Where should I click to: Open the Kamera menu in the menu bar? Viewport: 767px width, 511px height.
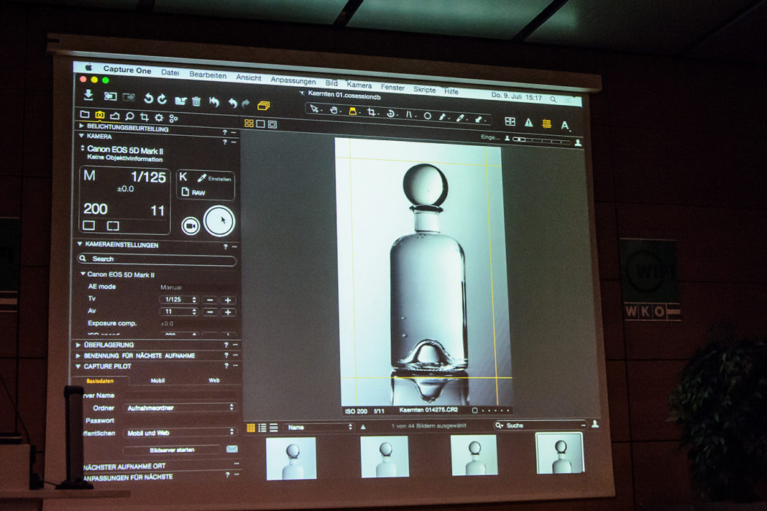pyautogui.click(x=359, y=85)
